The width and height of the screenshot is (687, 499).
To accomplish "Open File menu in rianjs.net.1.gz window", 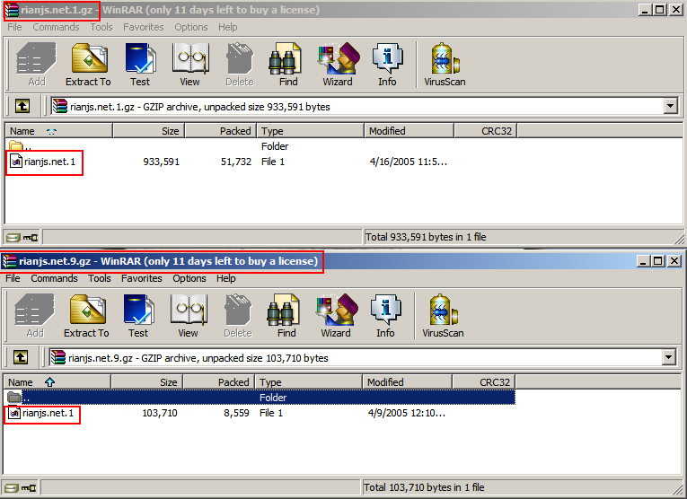I will click(14, 27).
